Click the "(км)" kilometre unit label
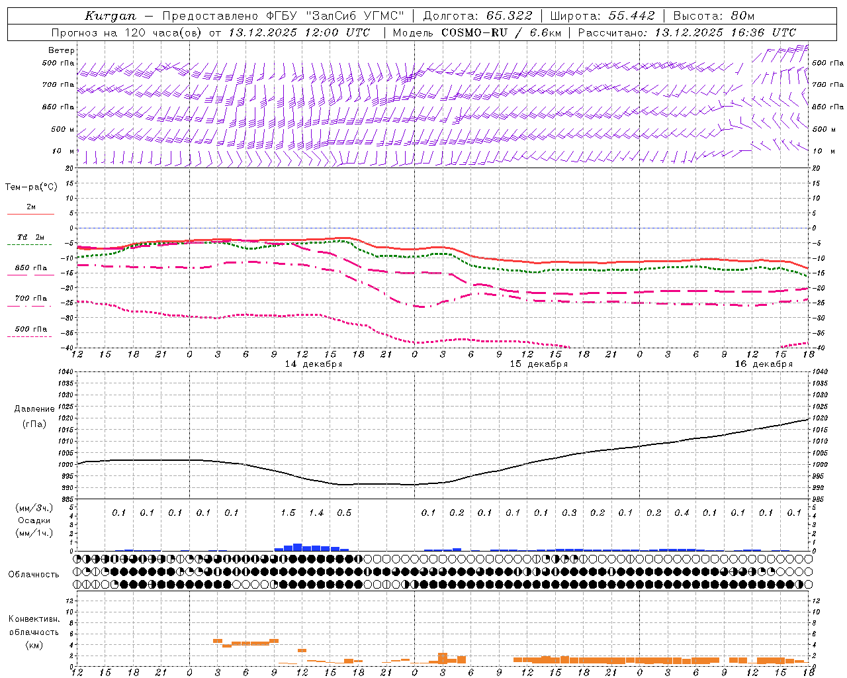The width and height of the screenshot is (847, 678). coord(34,645)
